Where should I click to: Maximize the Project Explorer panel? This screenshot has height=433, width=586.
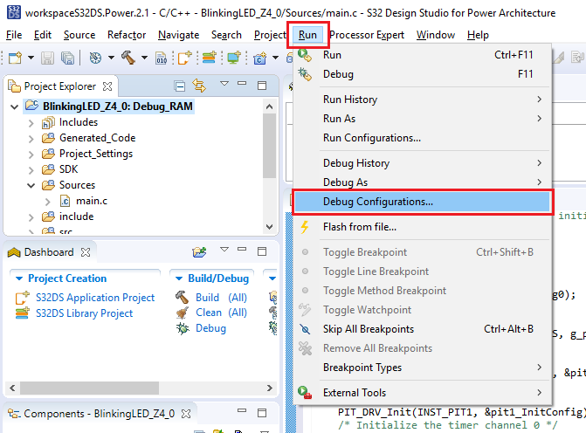262,86
